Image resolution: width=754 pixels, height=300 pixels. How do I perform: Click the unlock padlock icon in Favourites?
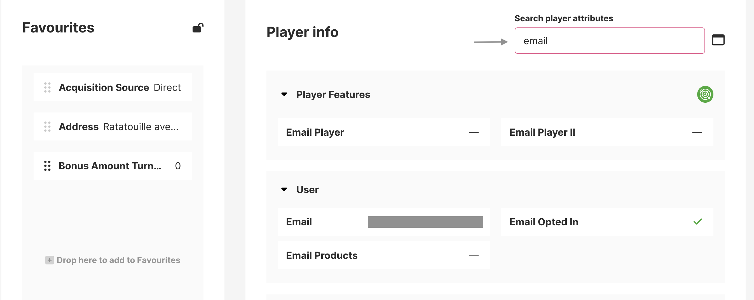[x=198, y=28]
